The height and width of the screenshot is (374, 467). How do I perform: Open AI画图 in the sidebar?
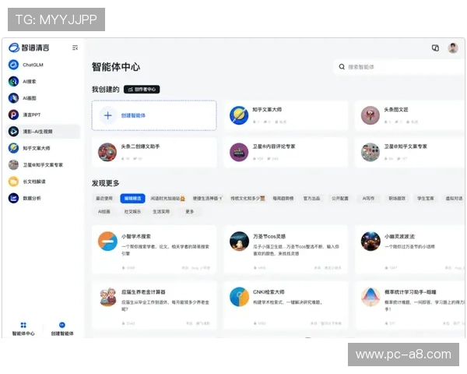tap(43, 98)
